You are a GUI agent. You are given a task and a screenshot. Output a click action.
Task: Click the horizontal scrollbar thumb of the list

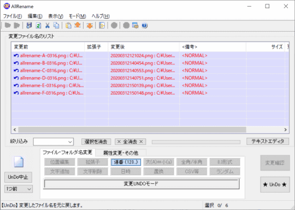[x=132, y=130]
